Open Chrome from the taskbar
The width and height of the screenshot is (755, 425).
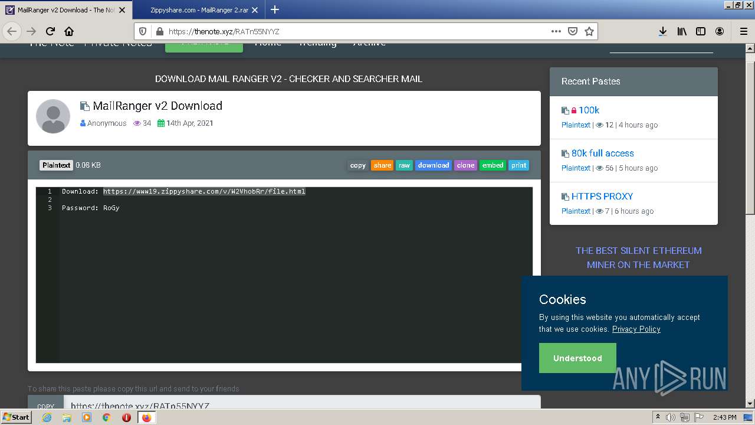107,417
